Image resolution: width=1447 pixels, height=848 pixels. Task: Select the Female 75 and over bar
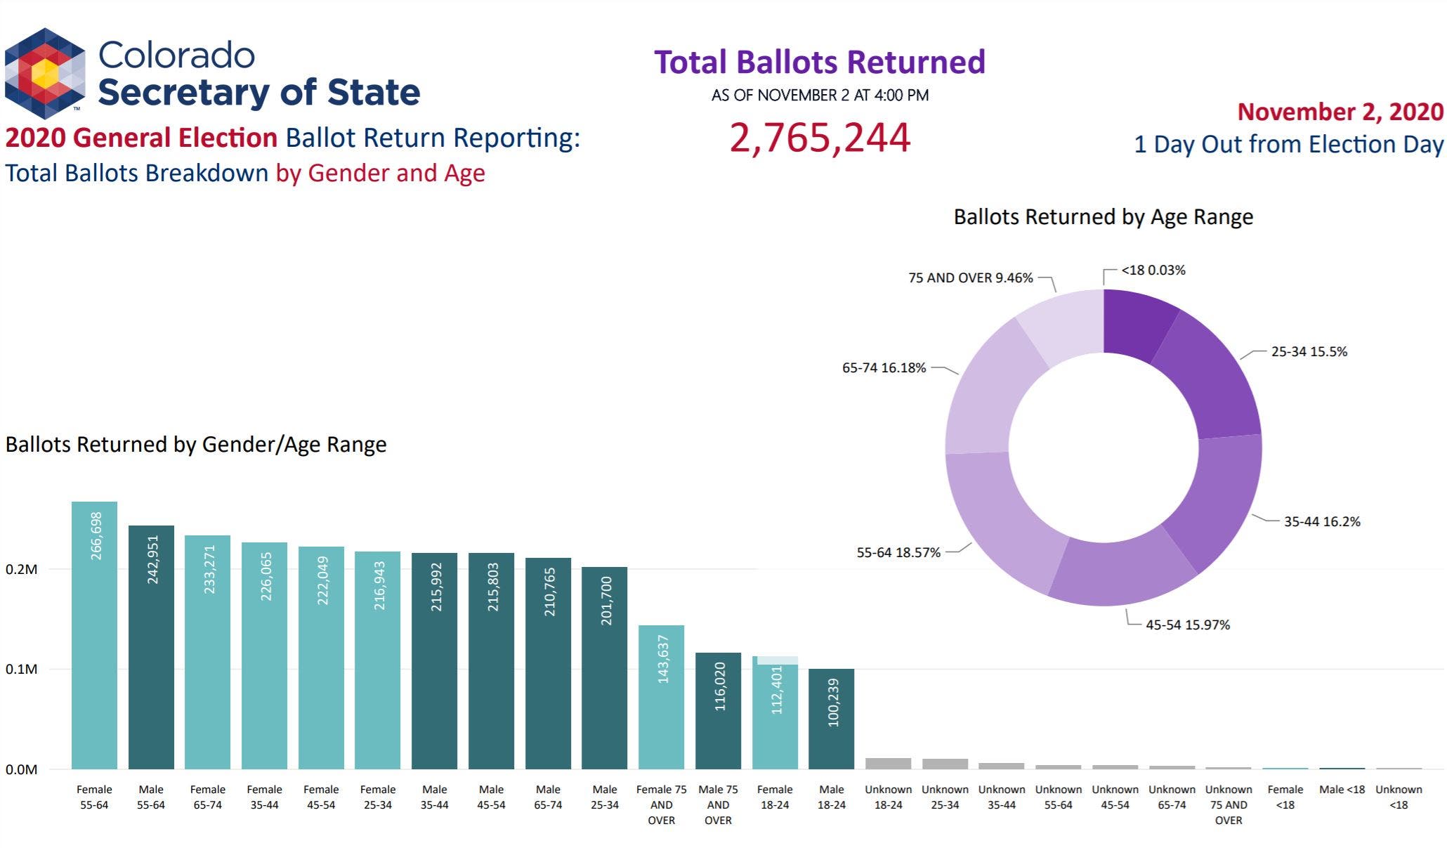(x=661, y=697)
